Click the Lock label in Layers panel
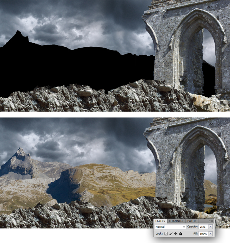This screenshot has height=243, width=230. click(159, 233)
